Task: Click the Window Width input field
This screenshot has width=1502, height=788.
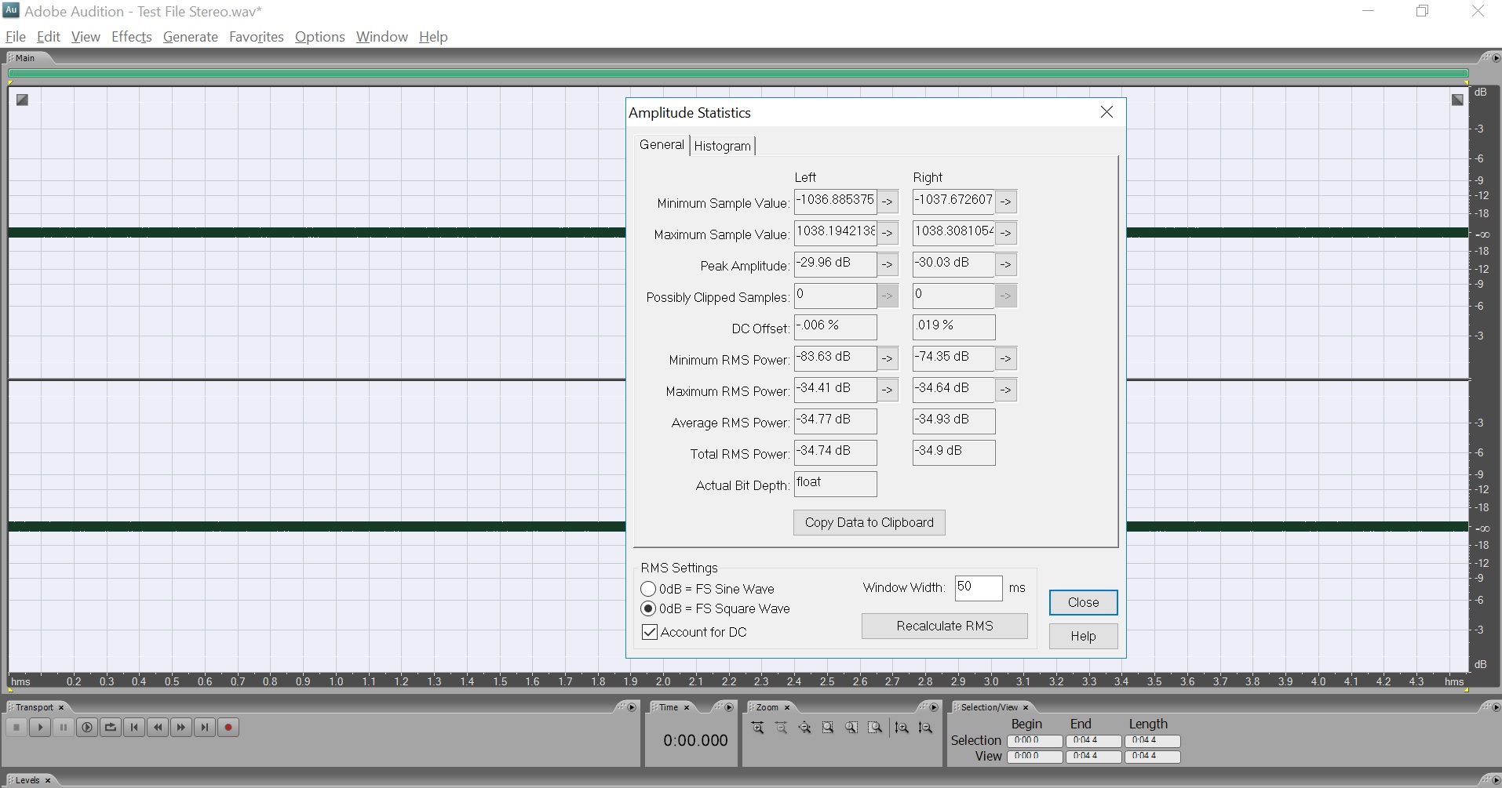Action: (x=978, y=587)
